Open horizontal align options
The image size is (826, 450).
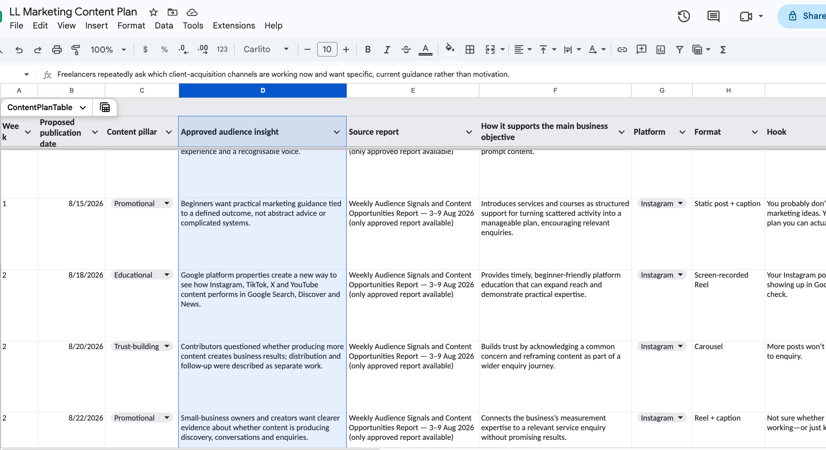point(522,50)
